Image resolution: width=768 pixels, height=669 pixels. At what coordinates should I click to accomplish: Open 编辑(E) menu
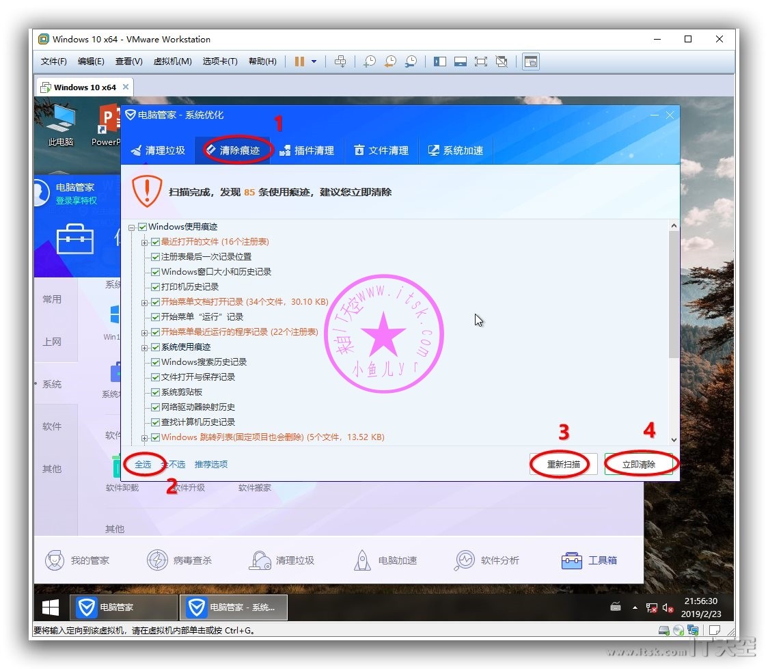click(x=91, y=62)
